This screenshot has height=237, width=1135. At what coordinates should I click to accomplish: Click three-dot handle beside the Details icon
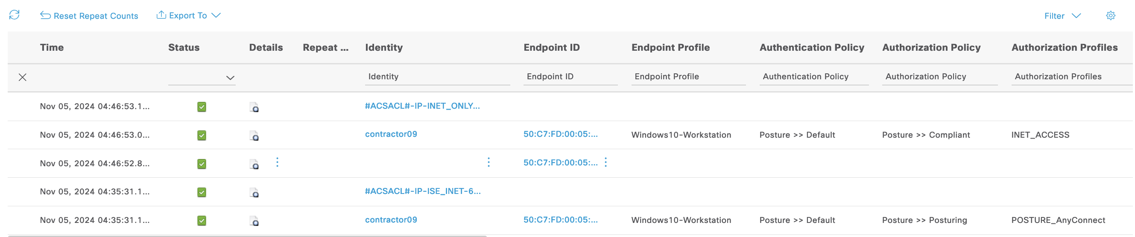click(x=277, y=163)
